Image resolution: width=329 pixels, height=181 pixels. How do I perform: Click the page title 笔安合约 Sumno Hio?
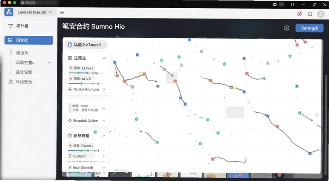[93, 27]
